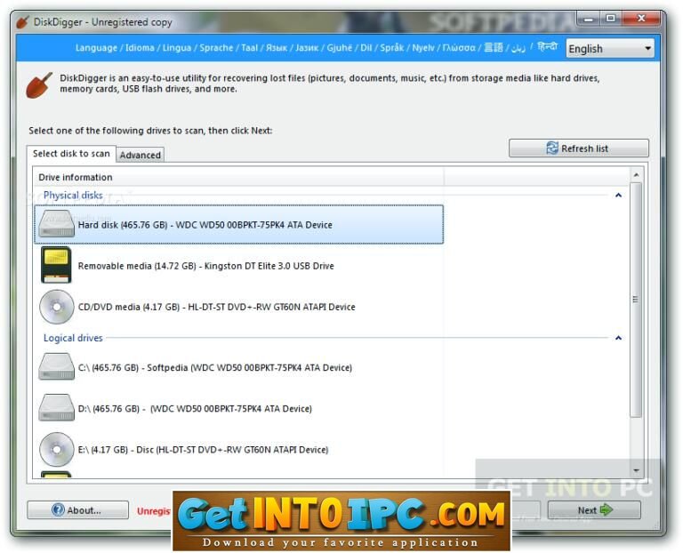Select CD/DVD media (4.17 GB) entry
The width and height of the screenshot is (683, 553).
point(238,307)
